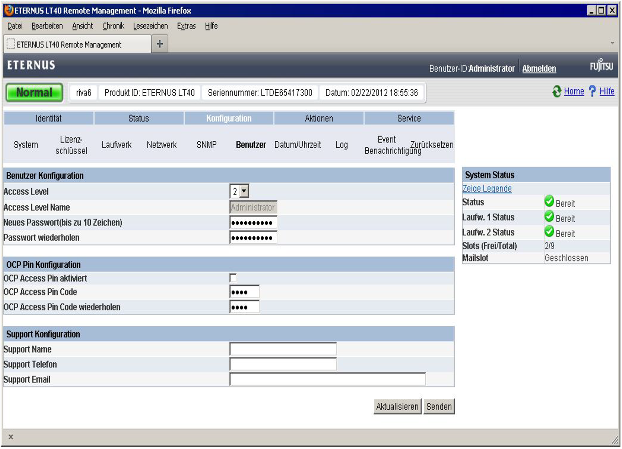This screenshot has width=622, height=449.
Task: Click the blue question mark help icon
Action: coord(592,91)
